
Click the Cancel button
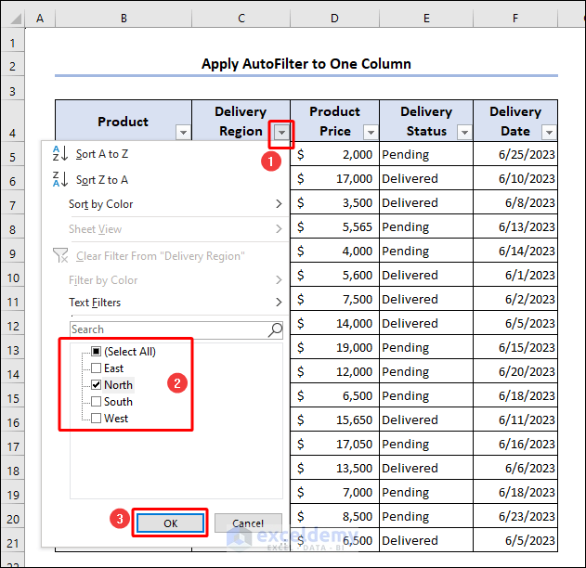click(x=248, y=523)
